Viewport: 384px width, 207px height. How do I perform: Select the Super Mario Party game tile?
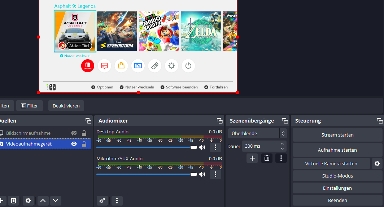[159, 31]
